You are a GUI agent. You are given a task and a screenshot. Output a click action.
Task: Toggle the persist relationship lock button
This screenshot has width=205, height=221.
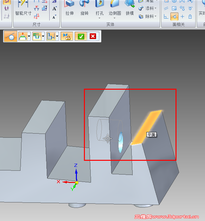coord(67,36)
